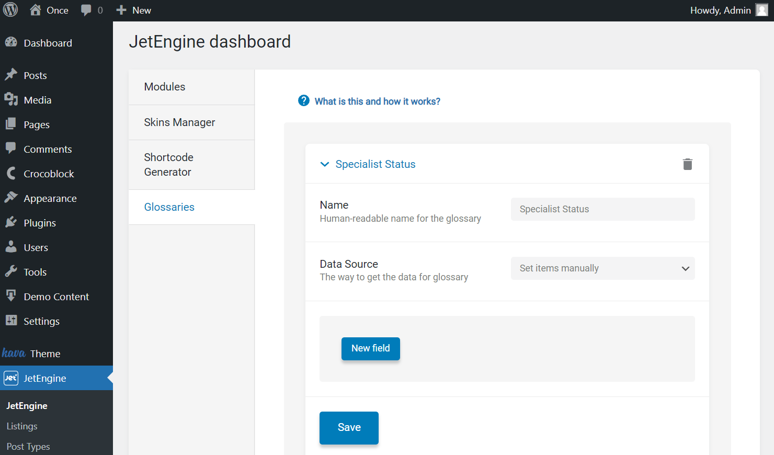Viewport: 774px width, 455px height.
Task: Save the glossary
Action: [349, 428]
